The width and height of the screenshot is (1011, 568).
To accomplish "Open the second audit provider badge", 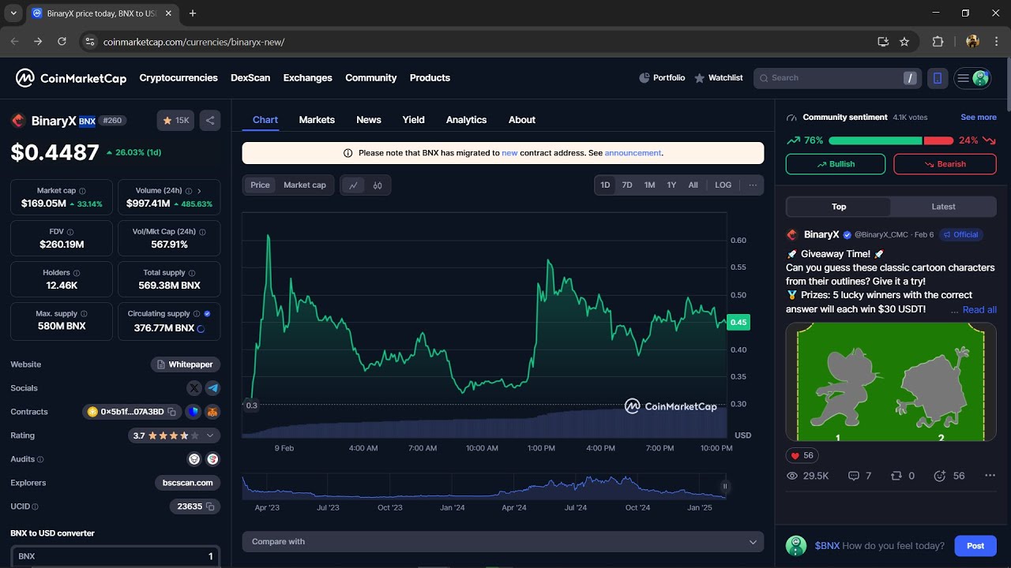I will tap(212, 459).
